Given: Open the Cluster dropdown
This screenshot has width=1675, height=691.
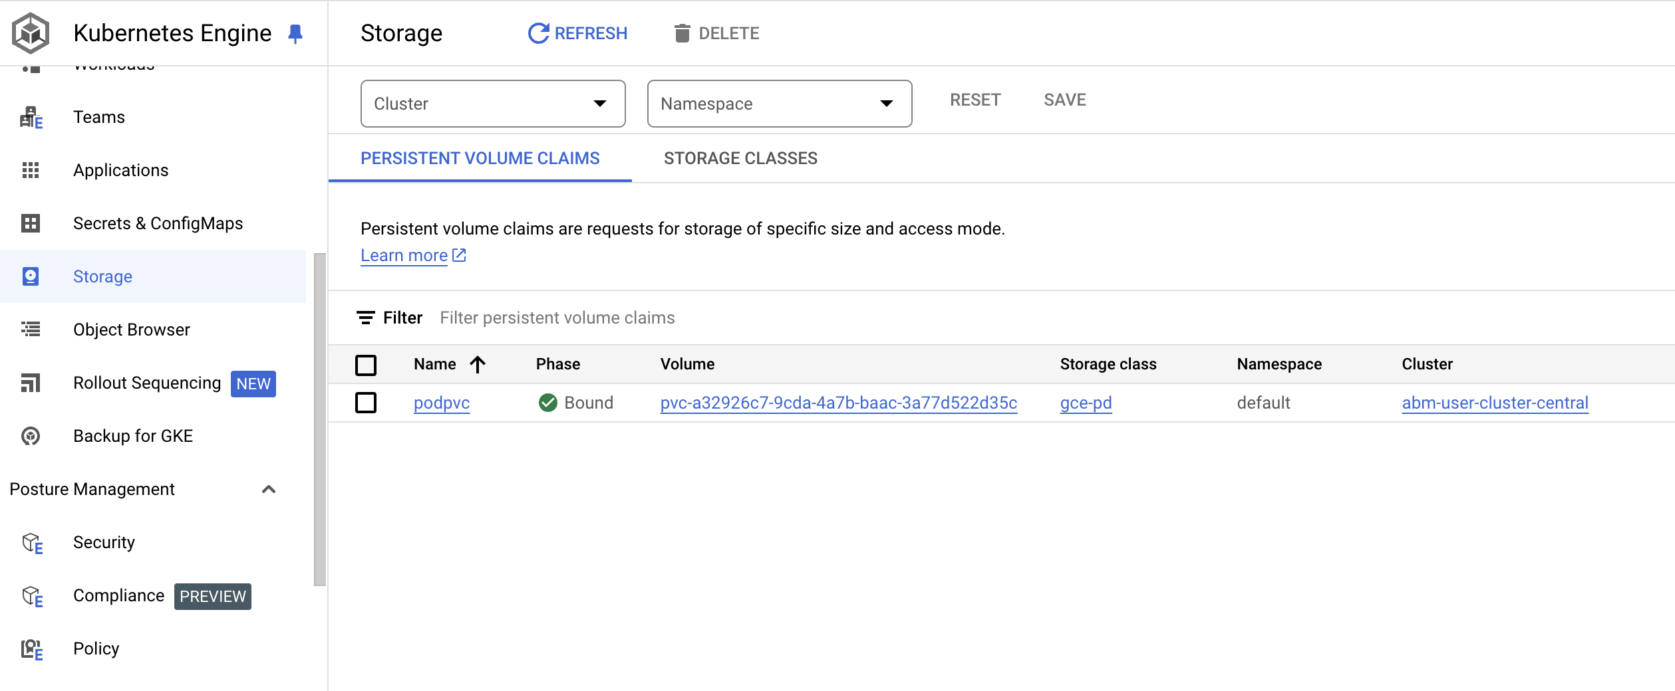Looking at the screenshot, I should (493, 104).
